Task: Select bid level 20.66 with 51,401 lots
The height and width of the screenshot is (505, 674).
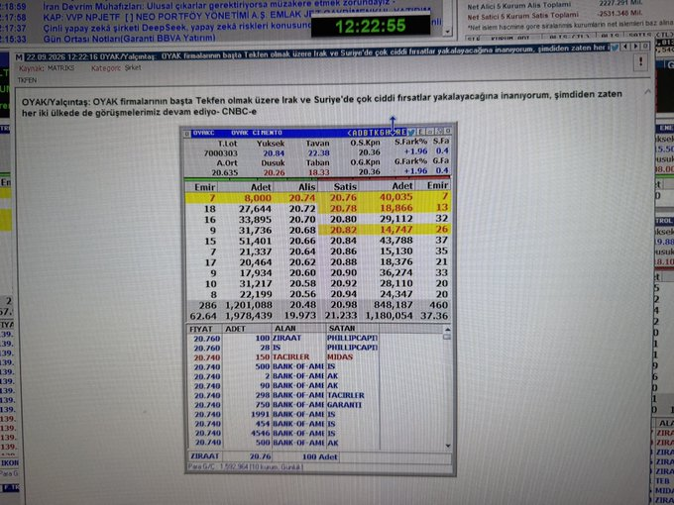Action: pyautogui.click(x=253, y=241)
